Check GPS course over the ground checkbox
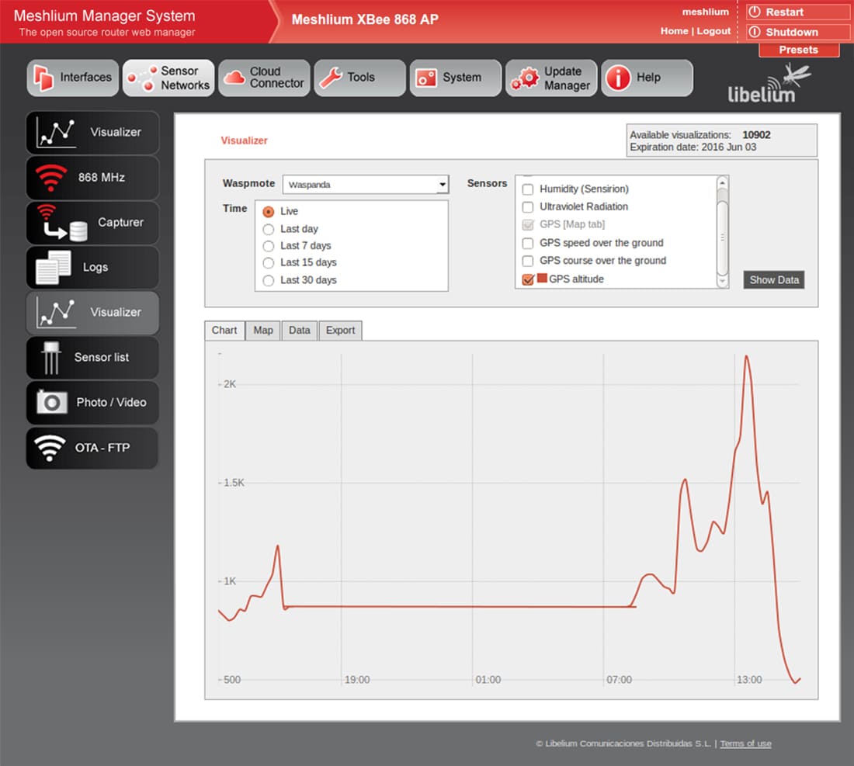 527,261
